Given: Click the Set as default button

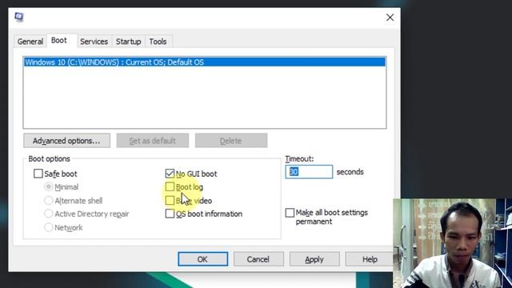Looking at the screenshot, I should [153, 141].
